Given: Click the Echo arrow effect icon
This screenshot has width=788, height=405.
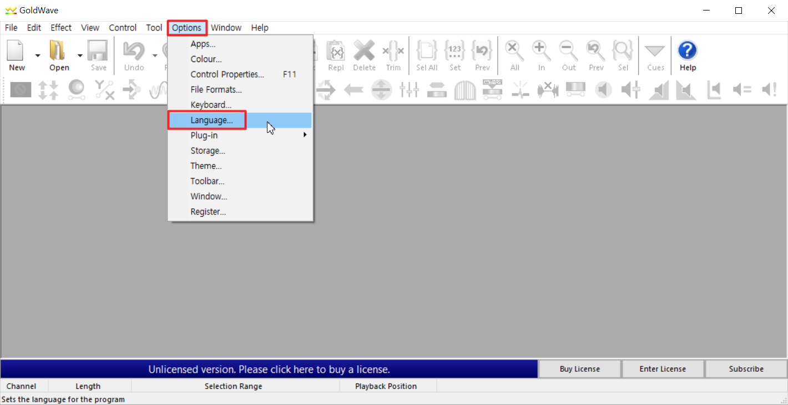Looking at the screenshot, I should click(x=132, y=90).
